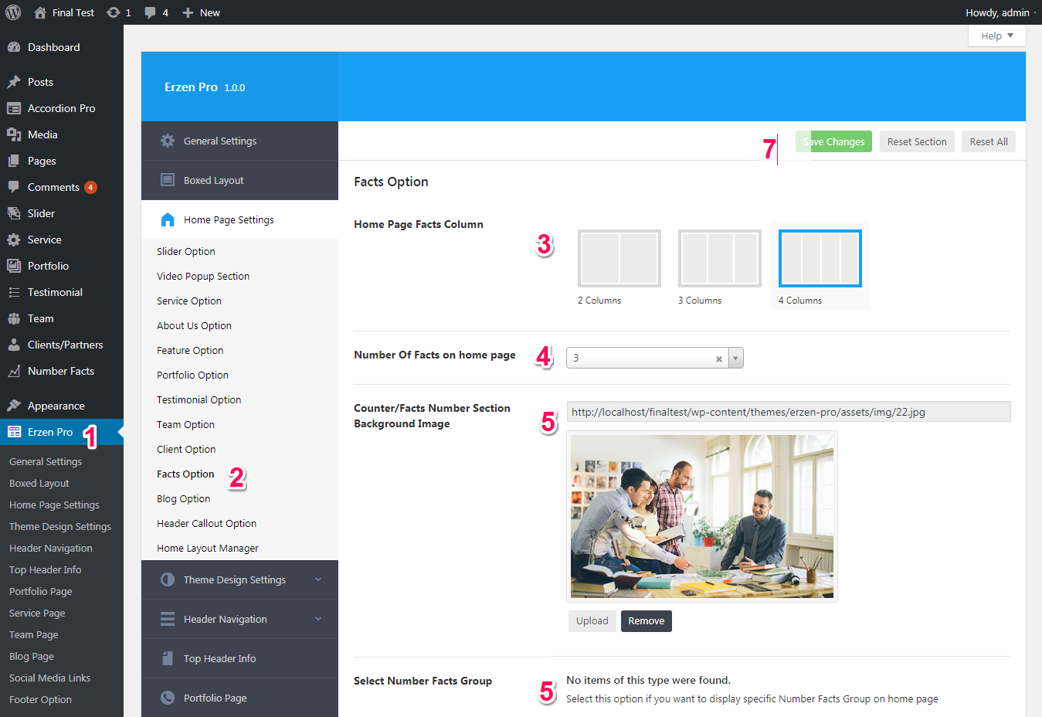This screenshot has height=717, width=1042.
Task: Click the background image thumbnail preview
Action: click(702, 516)
